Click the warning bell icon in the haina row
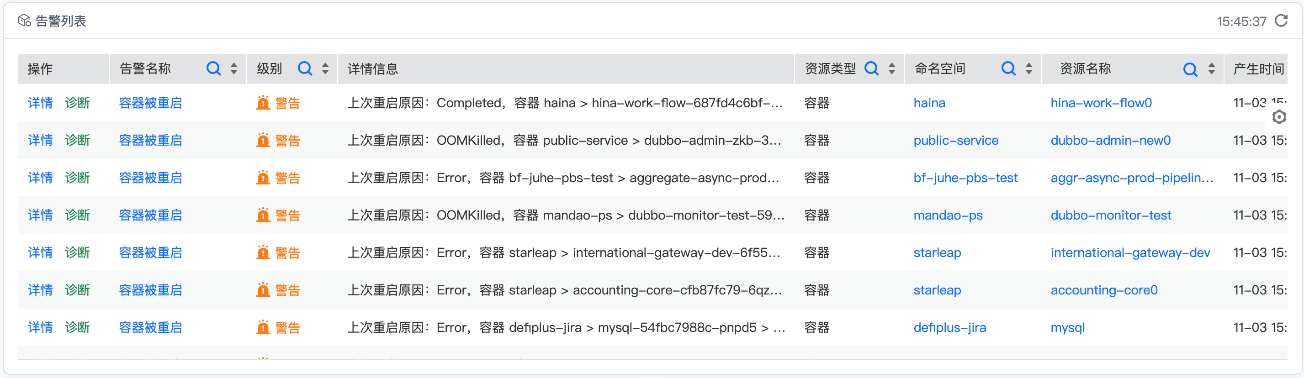This screenshot has height=378, width=1304. (263, 103)
